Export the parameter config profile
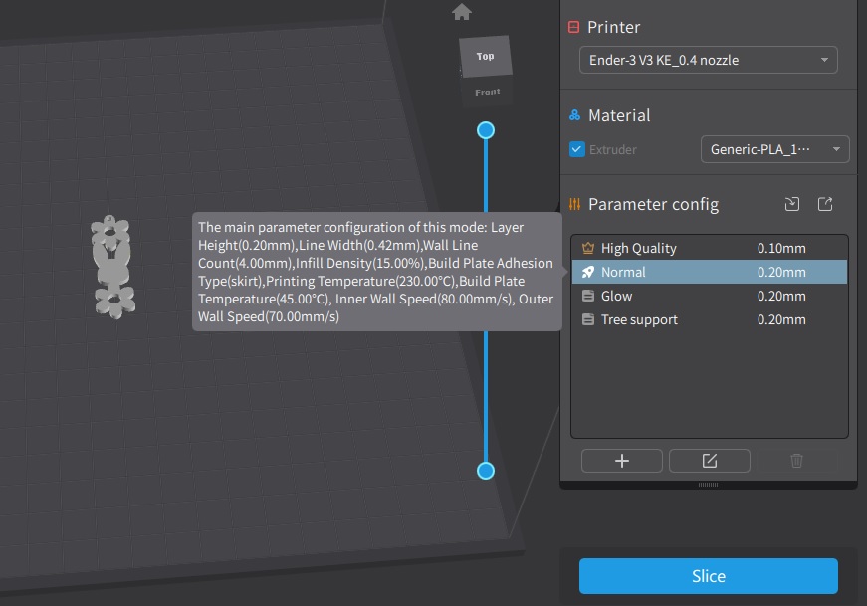 pos(825,204)
